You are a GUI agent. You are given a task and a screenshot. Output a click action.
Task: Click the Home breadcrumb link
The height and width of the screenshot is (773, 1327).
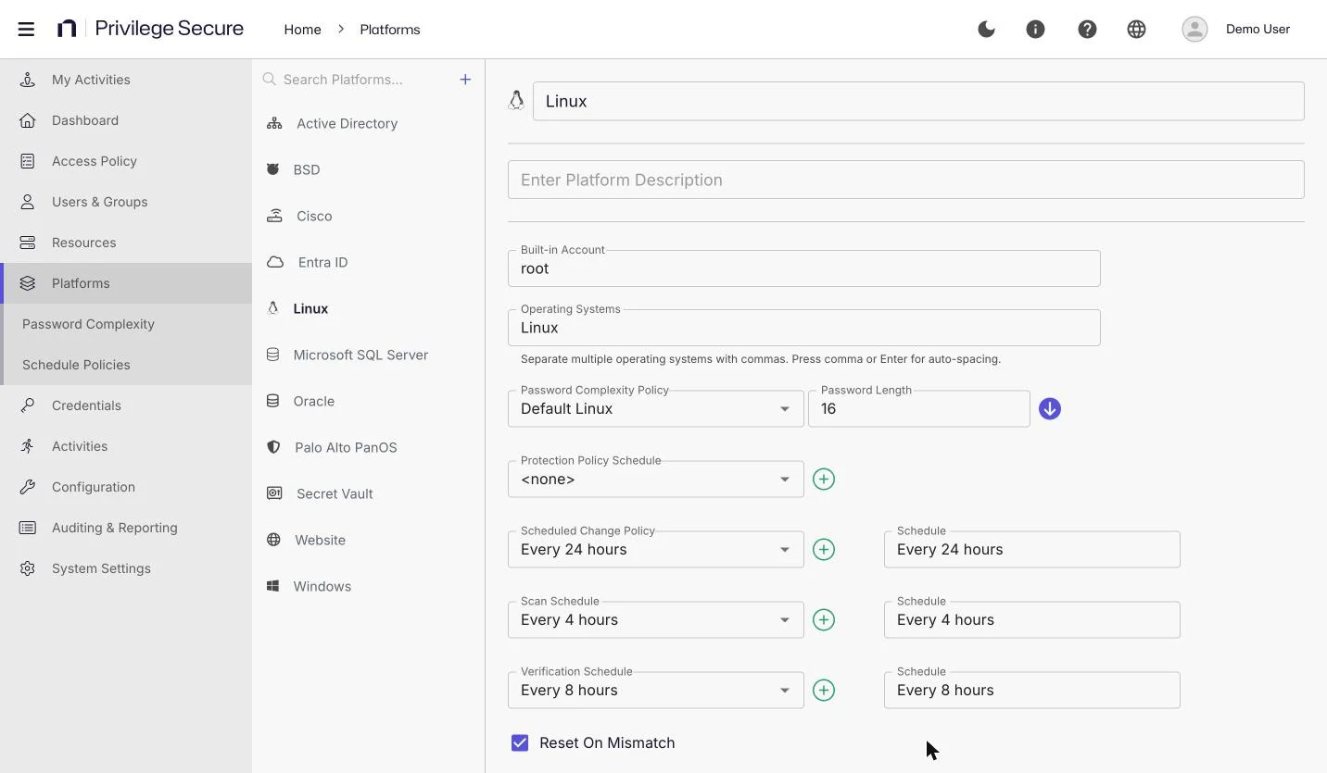(302, 30)
